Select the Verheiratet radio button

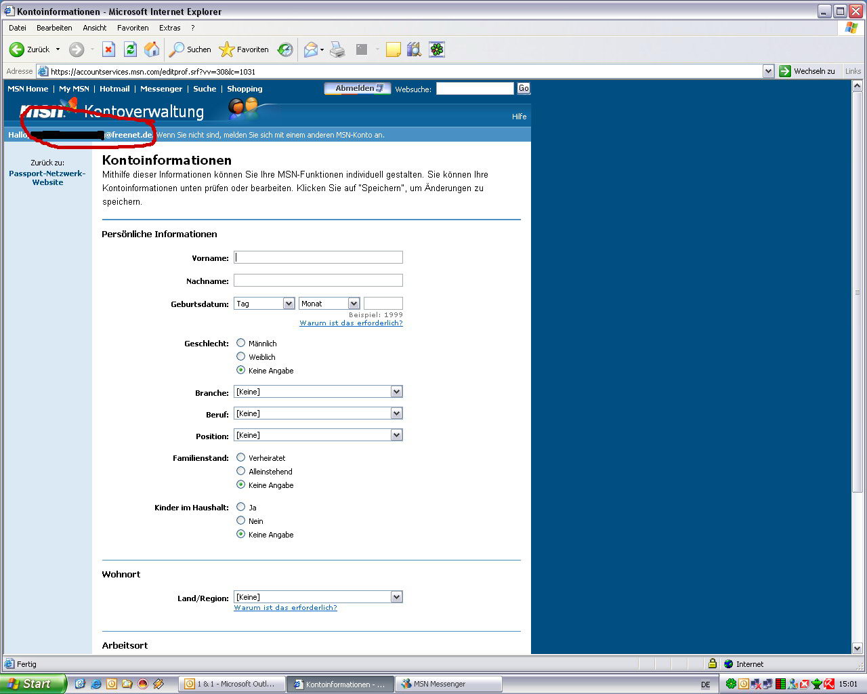pos(240,457)
